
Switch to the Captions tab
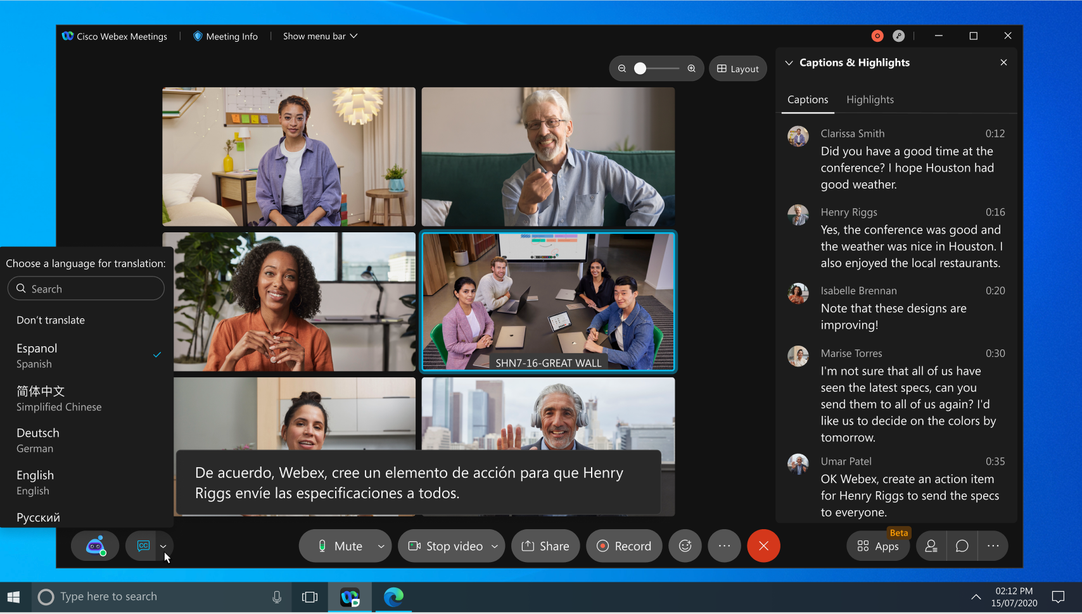[x=808, y=99]
